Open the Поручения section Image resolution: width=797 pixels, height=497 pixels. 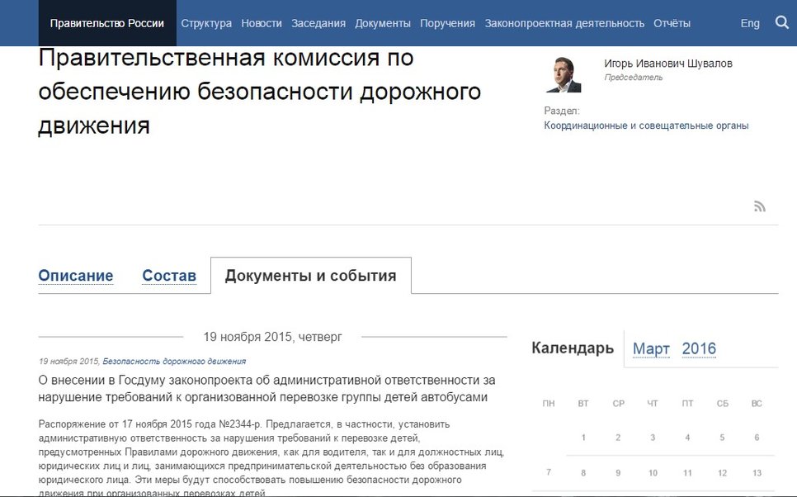pyautogui.click(x=447, y=23)
